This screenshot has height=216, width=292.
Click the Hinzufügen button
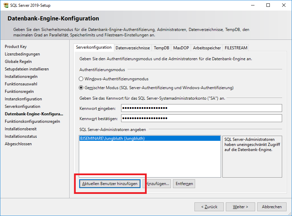[157, 183]
